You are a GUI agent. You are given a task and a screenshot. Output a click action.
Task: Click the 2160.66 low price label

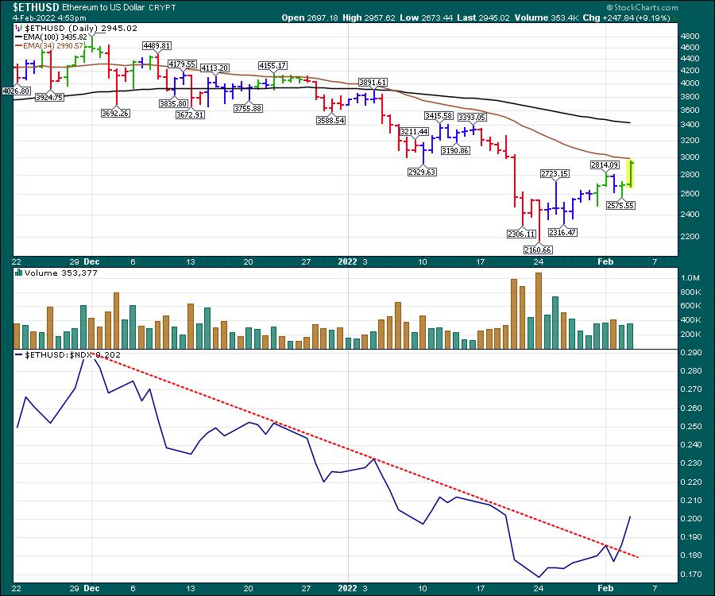(539, 250)
